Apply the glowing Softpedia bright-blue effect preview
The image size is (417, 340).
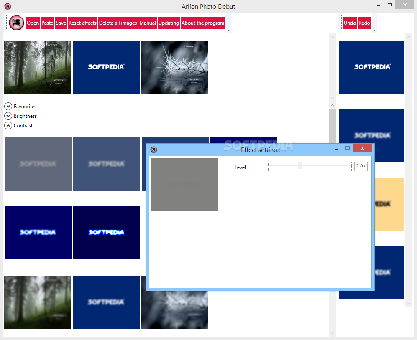pos(38,233)
